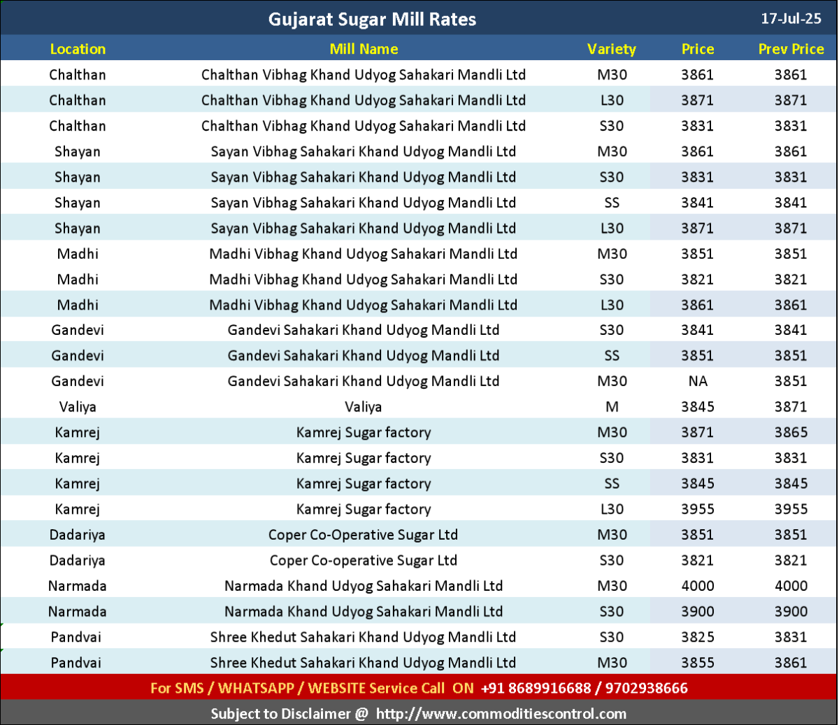839x725 pixels.
Task: Click the 3855 price for Pandvai M30
Action: tap(698, 663)
